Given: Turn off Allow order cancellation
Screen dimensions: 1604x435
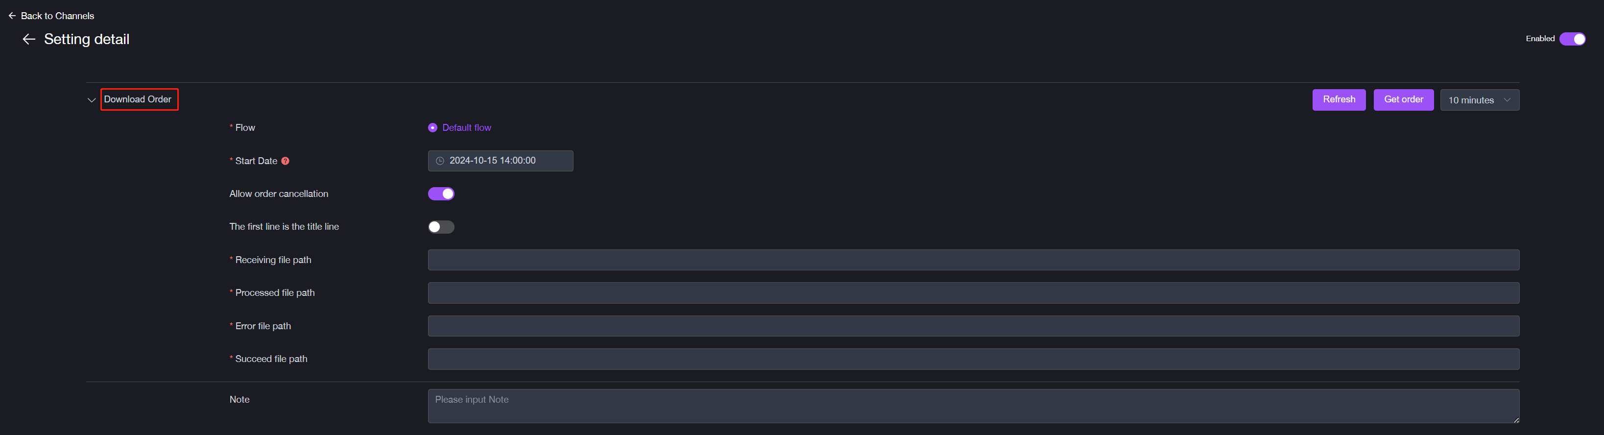Looking at the screenshot, I should (441, 193).
